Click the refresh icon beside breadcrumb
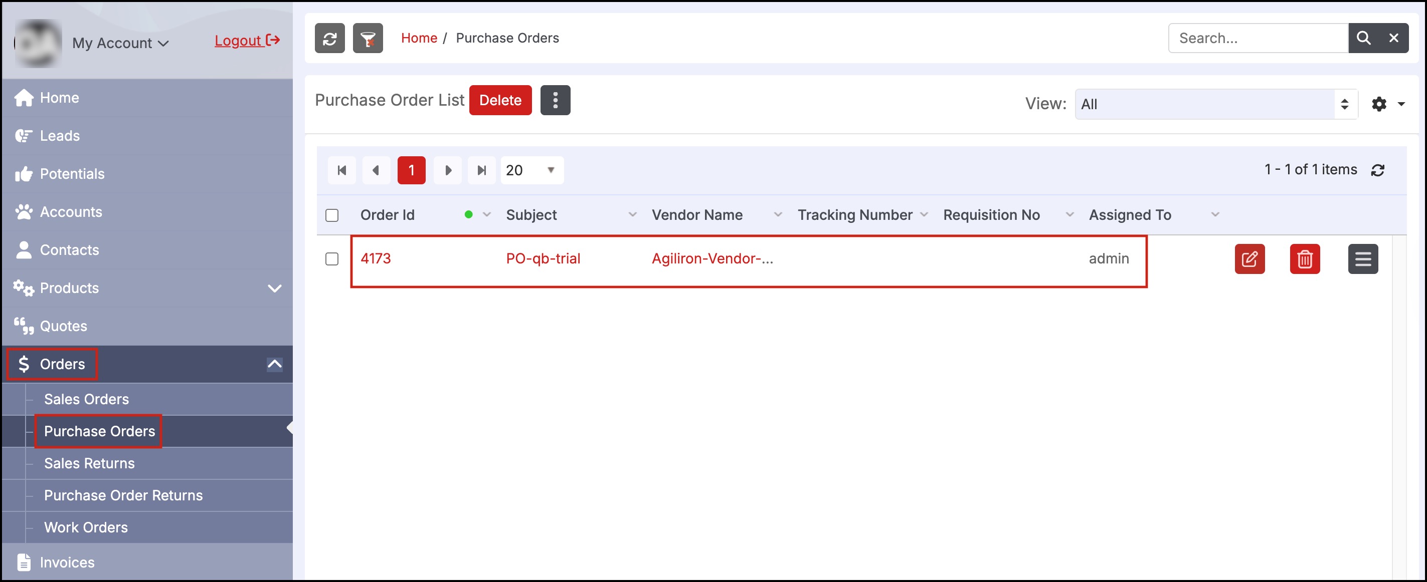Image resolution: width=1427 pixels, height=582 pixels. [x=329, y=38]
